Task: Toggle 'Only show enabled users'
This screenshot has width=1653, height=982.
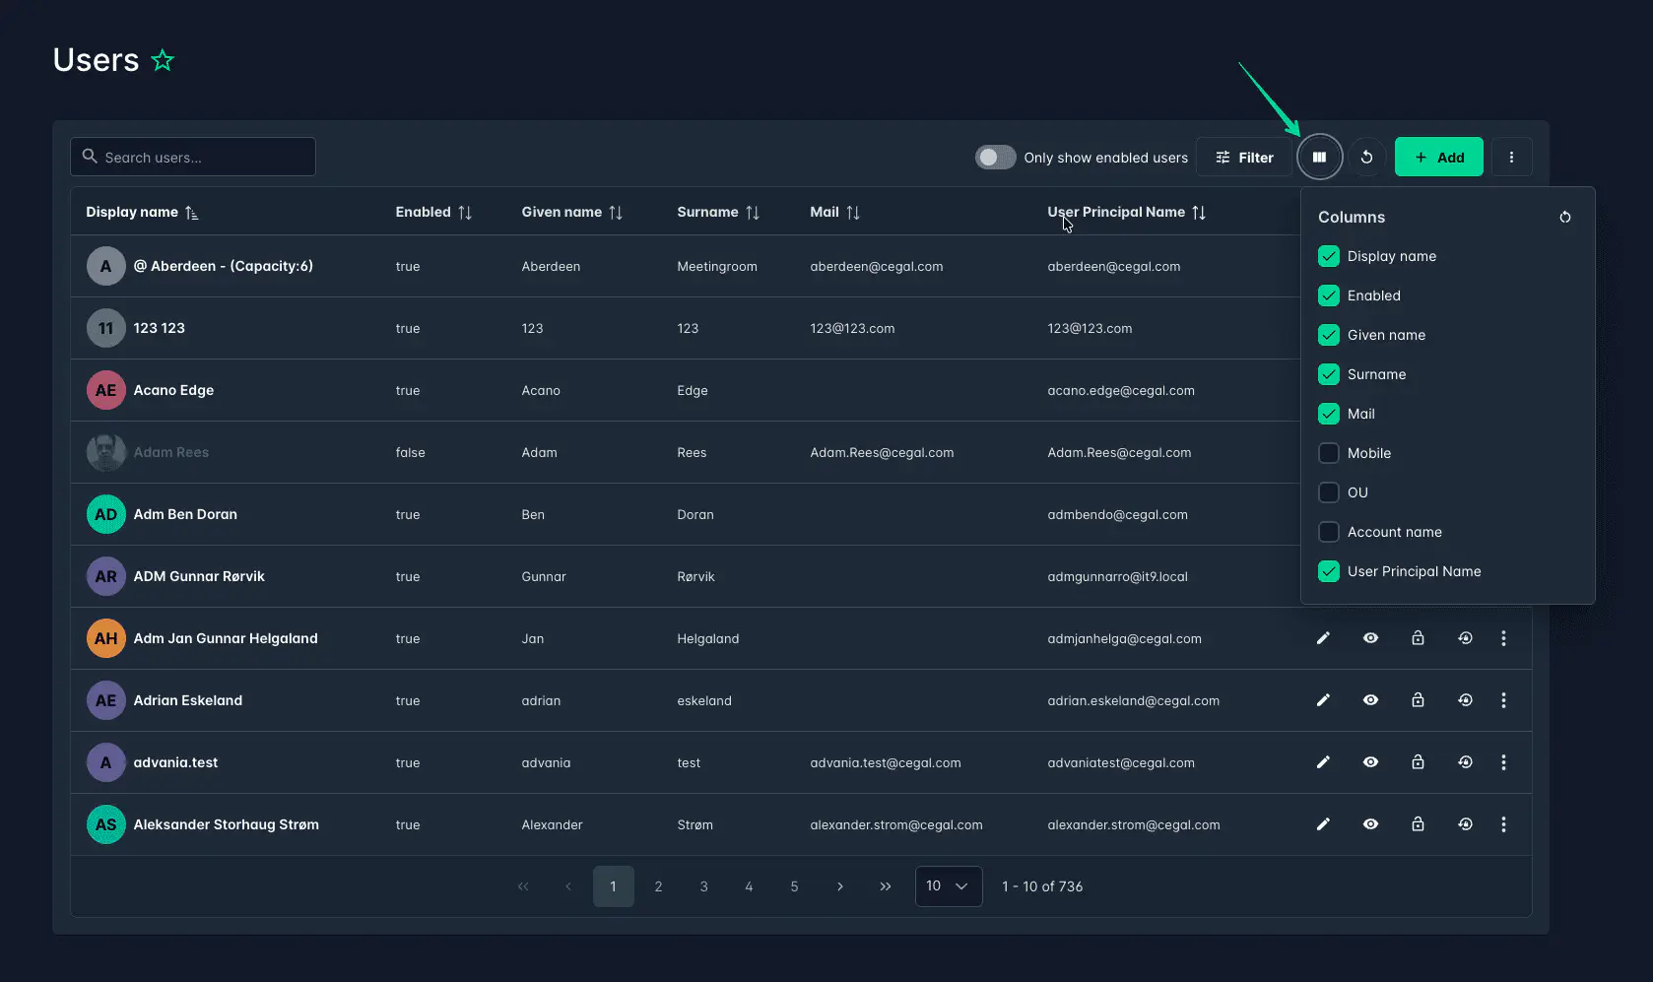Action: [x=995, y=157]
